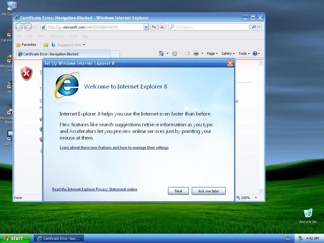Screen dimensions: 324x243
Task: Click the Next button in setup dialog
Action: [178, 191]
